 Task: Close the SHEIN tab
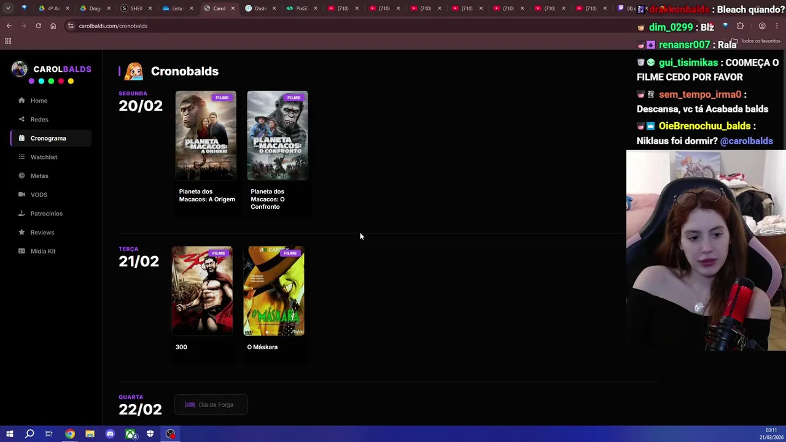(x=150, y=9)
